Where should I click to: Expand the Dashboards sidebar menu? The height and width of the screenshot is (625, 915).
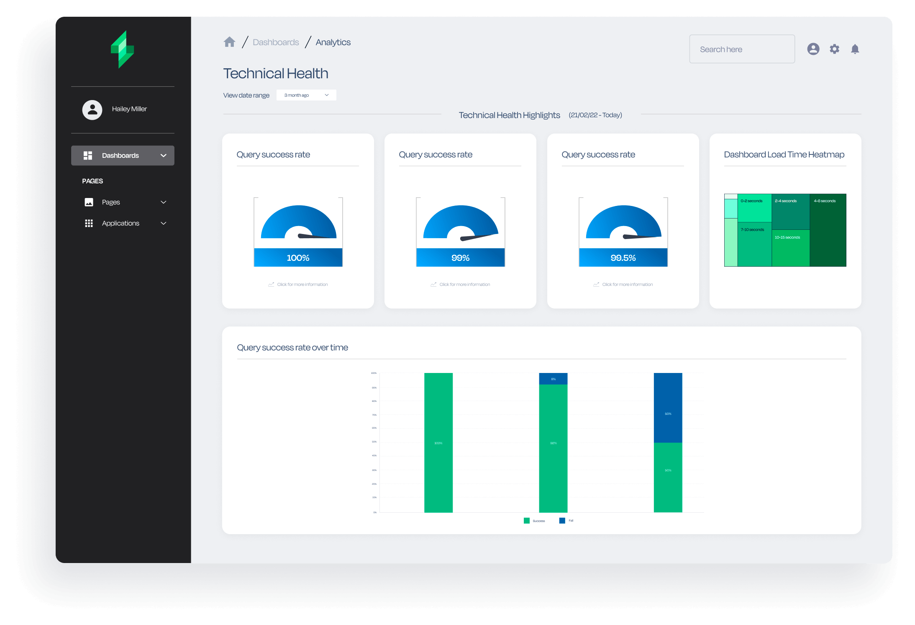[x=164, y=155]
